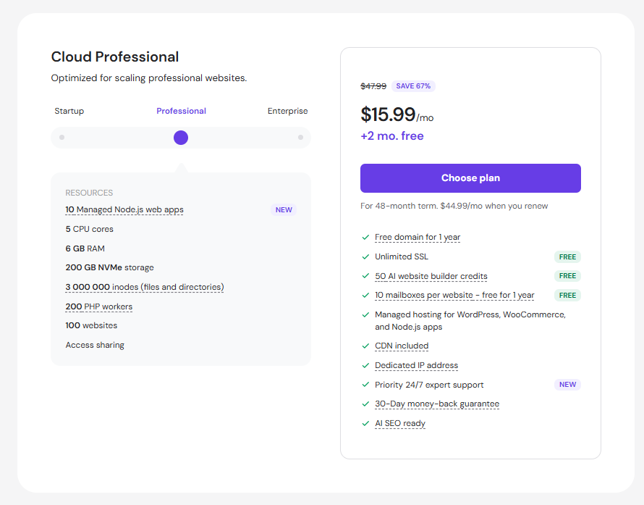Click the Choose plan button

(470, 178)
